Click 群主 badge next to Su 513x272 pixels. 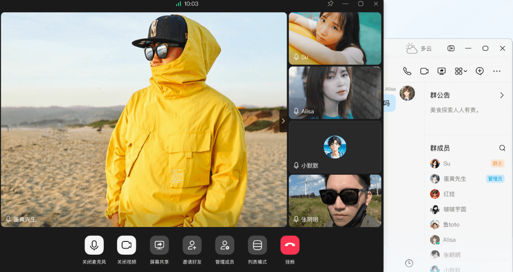pyautogui.click(x=497, y=163)
